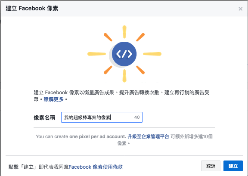Click the yellow ray above the code icon

tap(124, 32)
